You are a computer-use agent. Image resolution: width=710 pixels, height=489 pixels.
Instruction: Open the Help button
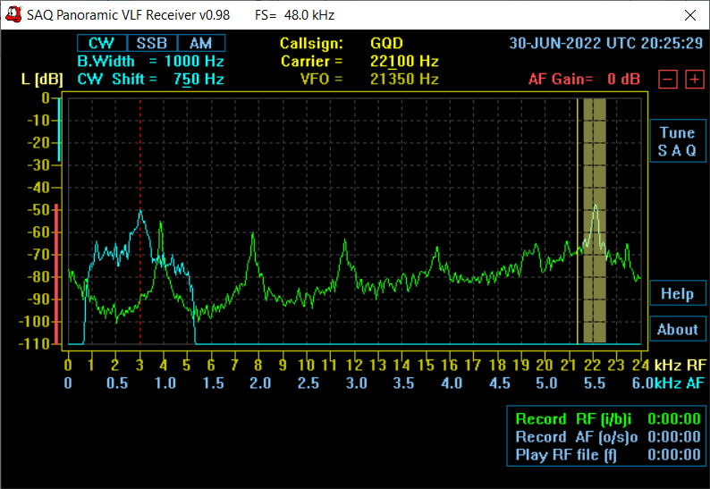click(x=677, y=293)
